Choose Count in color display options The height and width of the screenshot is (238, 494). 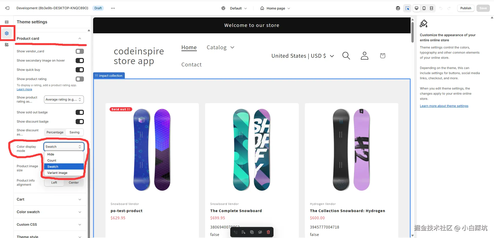(x=52, y=161)
